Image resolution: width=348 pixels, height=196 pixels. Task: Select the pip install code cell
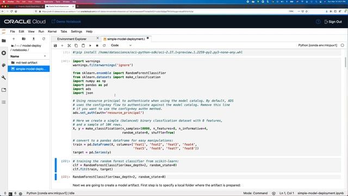tap(207, 52)
